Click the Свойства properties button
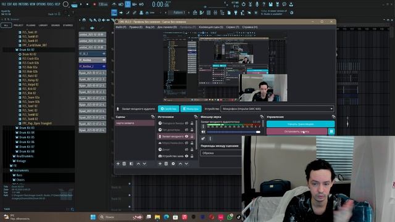395x222 pixels. click(168, 109)
